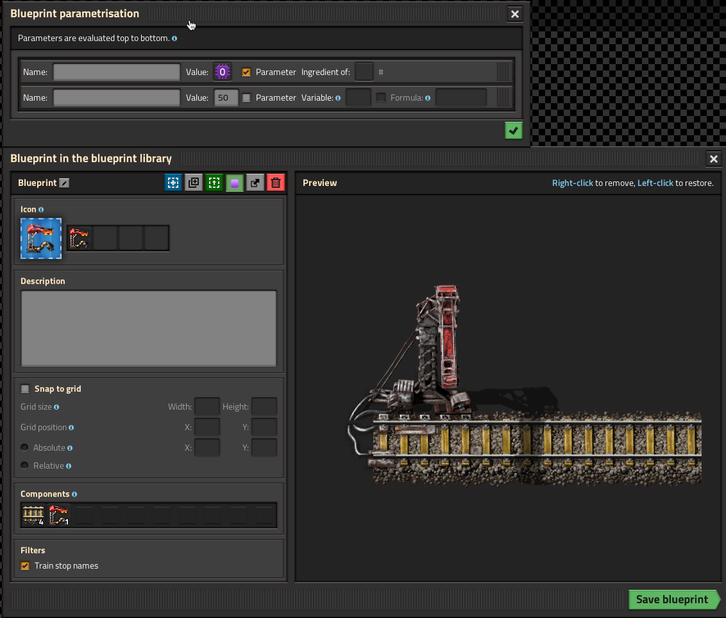This screenshot has width=726, height=618.
Task: Click the large blueprint icon preview
Action: pyautogui.click(x=41, y=238)
